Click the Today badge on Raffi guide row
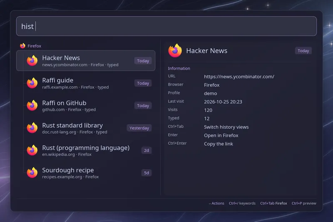The image size is (333, 222). (143, 83)
